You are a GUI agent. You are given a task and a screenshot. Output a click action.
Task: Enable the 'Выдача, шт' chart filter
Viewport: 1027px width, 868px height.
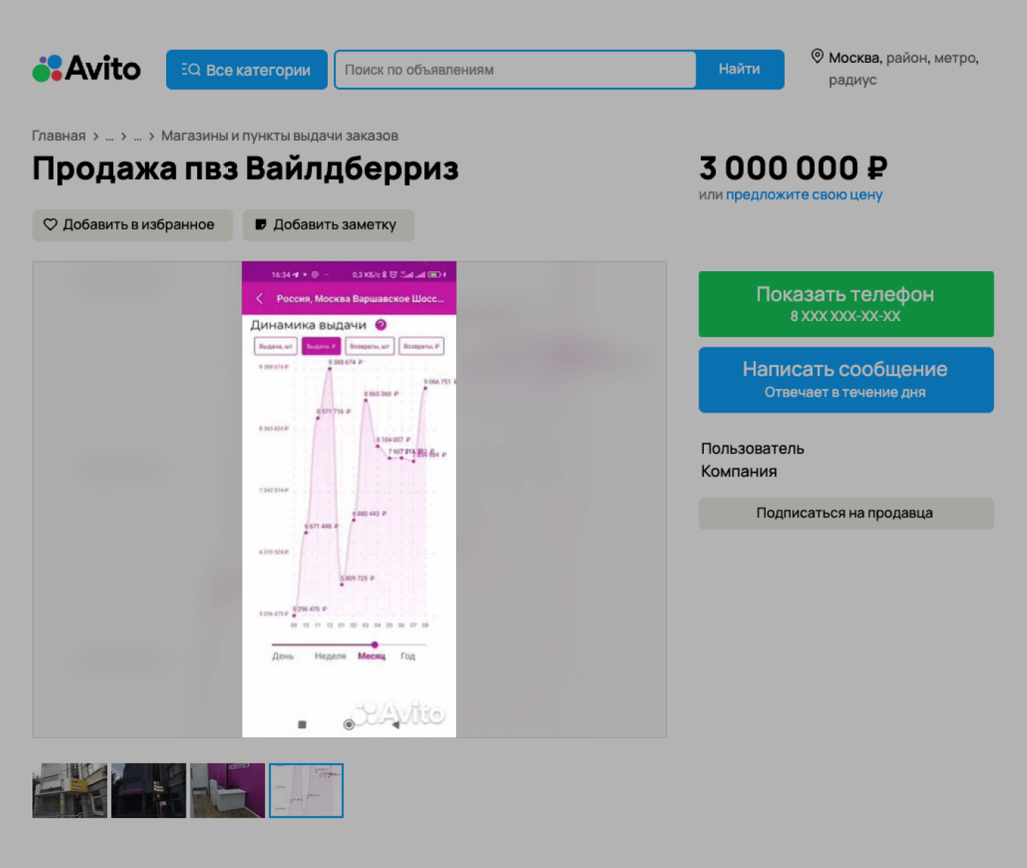click(278, 345)
